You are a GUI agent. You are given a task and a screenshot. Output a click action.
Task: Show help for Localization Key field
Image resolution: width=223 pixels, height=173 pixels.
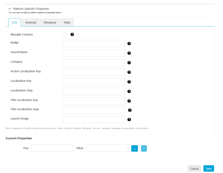(x=129, y=82)
